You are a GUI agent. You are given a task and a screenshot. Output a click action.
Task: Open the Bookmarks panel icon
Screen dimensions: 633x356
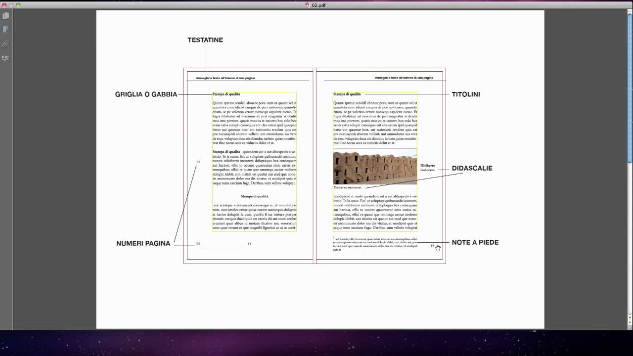tap(5, 30)
